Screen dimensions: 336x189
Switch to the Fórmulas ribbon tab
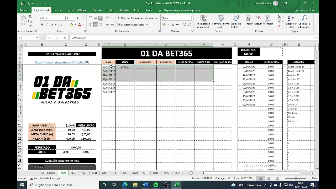(x=97, y=10)
